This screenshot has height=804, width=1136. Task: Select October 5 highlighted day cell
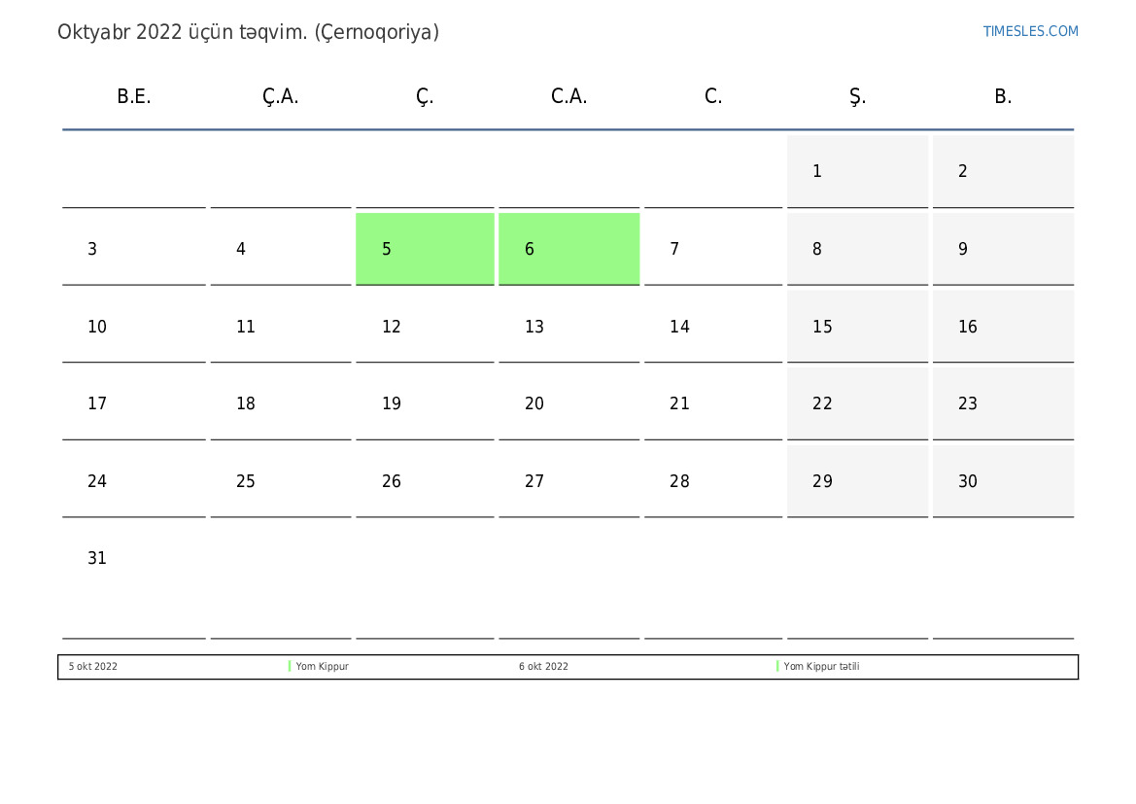(x=425, y=249)
